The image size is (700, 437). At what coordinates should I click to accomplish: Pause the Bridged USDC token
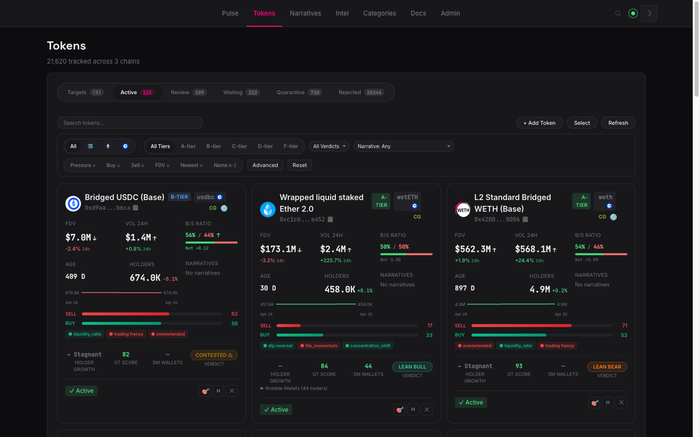(x=218, y=391)
